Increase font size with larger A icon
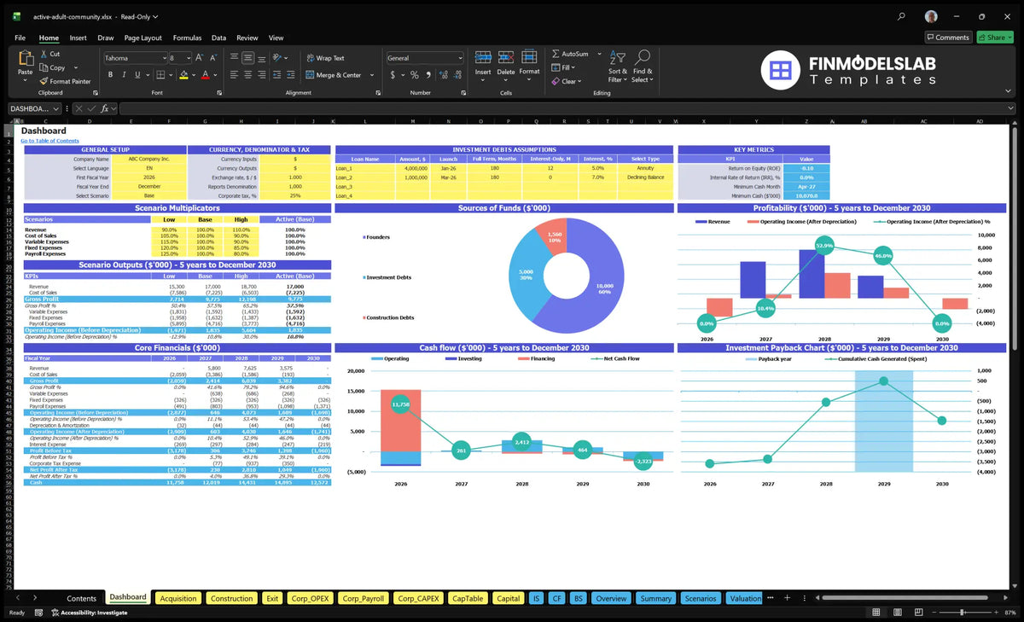 200,58
